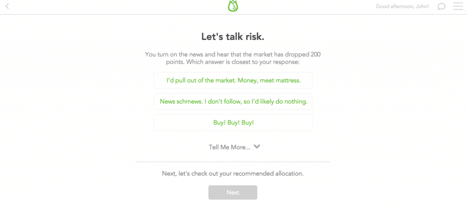Go back using the left arrow icon

click(7, 6)
